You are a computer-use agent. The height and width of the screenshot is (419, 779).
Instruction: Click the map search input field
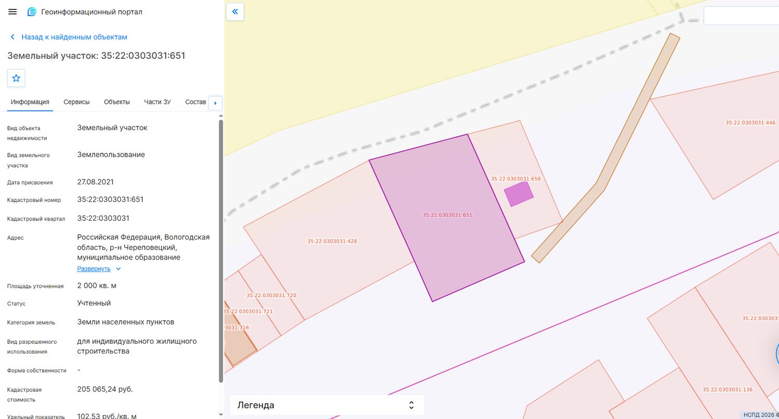(x=741, y=16)
